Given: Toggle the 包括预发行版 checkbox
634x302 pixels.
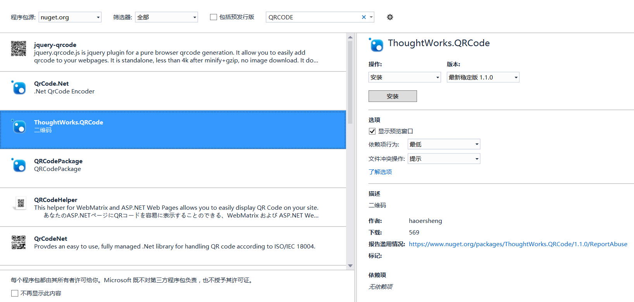Looking at the screenshot, I should [214, 17].
